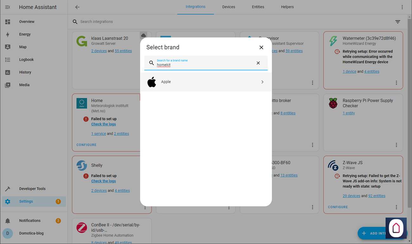
Task: Open Notifications in the sidebar
Action: [x=34, y=221]
